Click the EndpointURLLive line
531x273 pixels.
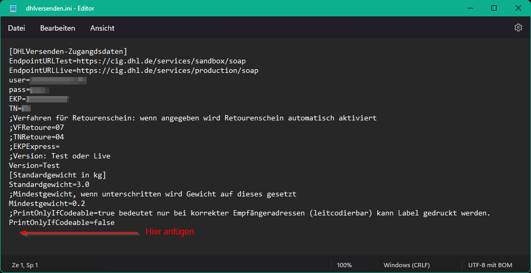coord(134,71)
